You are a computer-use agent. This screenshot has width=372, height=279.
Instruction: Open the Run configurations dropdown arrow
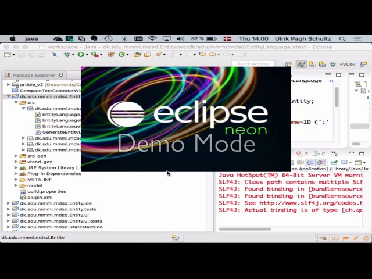point(87,55)
